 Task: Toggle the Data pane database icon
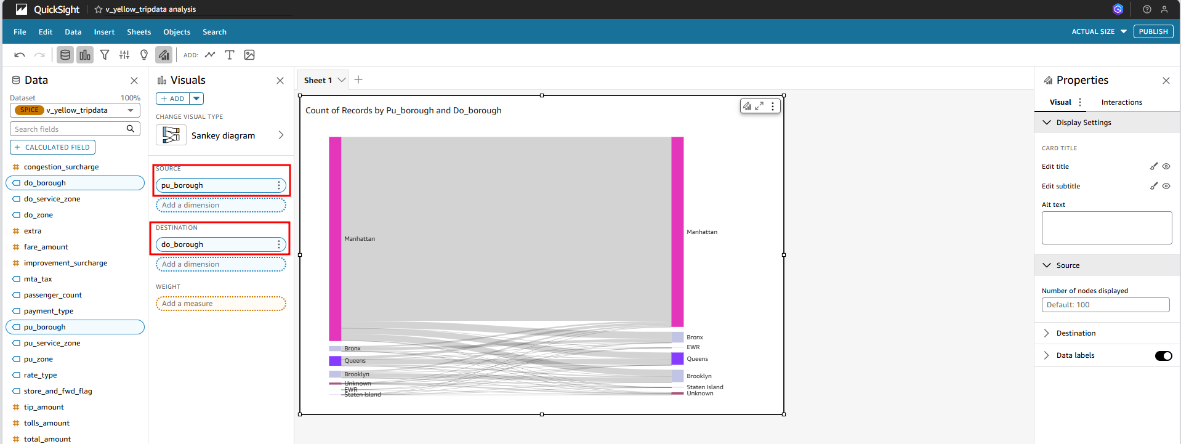65,55
